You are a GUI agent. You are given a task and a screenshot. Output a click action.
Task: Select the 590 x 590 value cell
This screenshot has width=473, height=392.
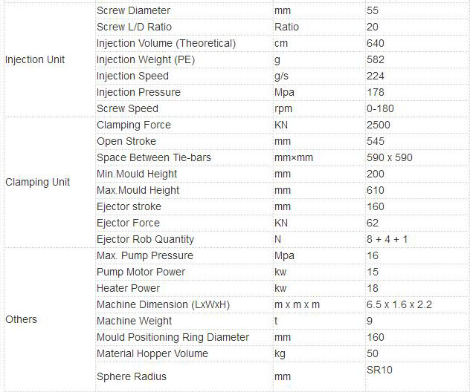pyautogui.click(x=390, y=157)
